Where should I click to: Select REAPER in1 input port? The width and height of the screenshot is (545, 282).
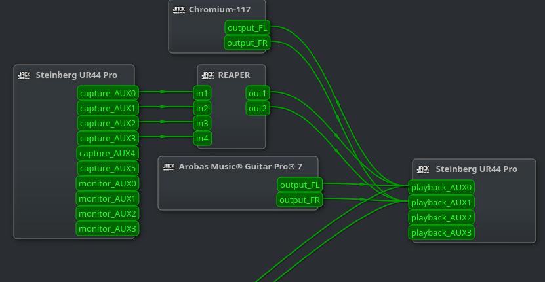click(202, 94)
